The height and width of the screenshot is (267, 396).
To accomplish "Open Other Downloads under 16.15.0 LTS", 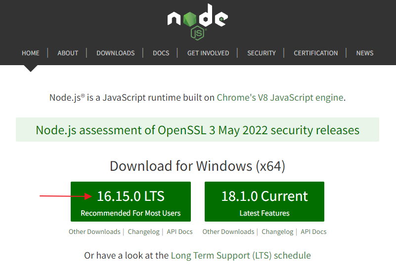I will coord(94,231).
